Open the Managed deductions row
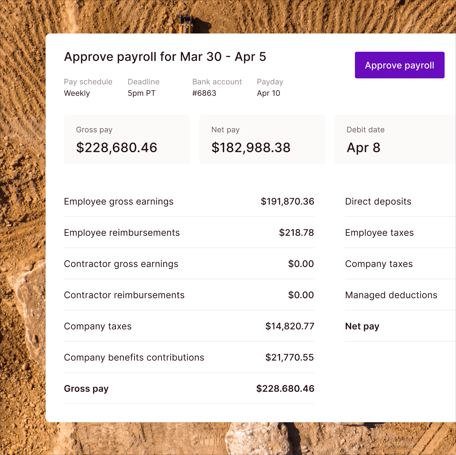This screenshot has height=455, width=456. pyautogui.click(x=395, y=295)
